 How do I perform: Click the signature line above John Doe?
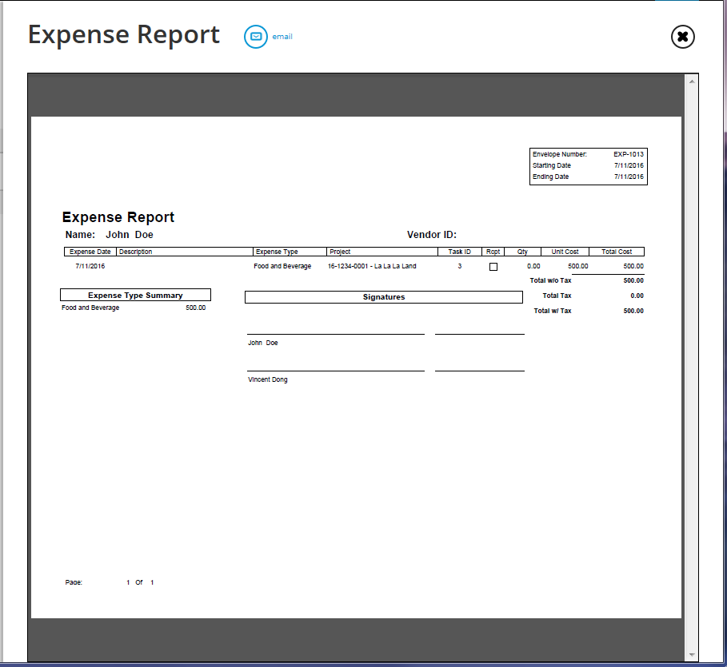click(x=336, y=333)
